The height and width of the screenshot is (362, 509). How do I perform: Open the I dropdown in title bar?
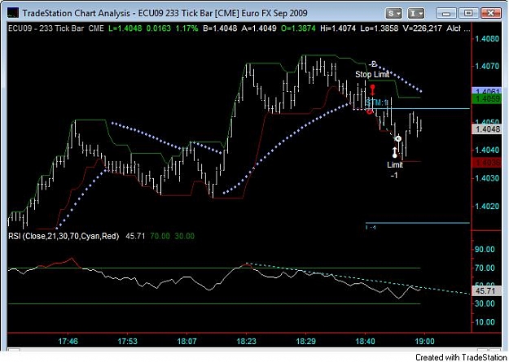pyautogui.click(x=416, y=13)
